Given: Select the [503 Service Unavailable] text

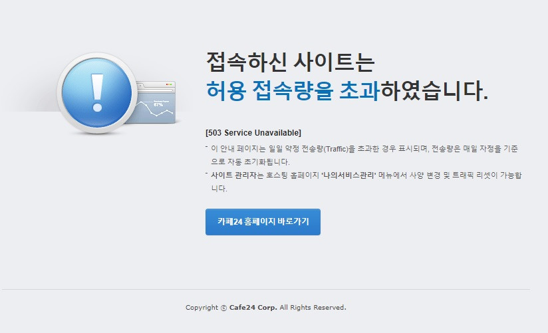Looking at the screenshot, I should (253, 133).
